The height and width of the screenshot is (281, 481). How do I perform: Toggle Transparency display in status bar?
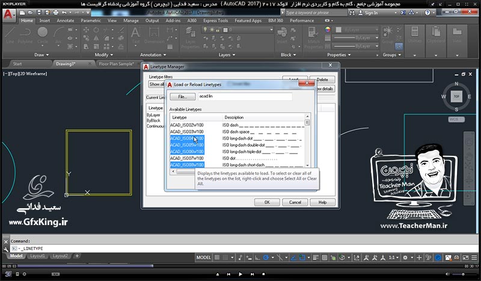325,258
